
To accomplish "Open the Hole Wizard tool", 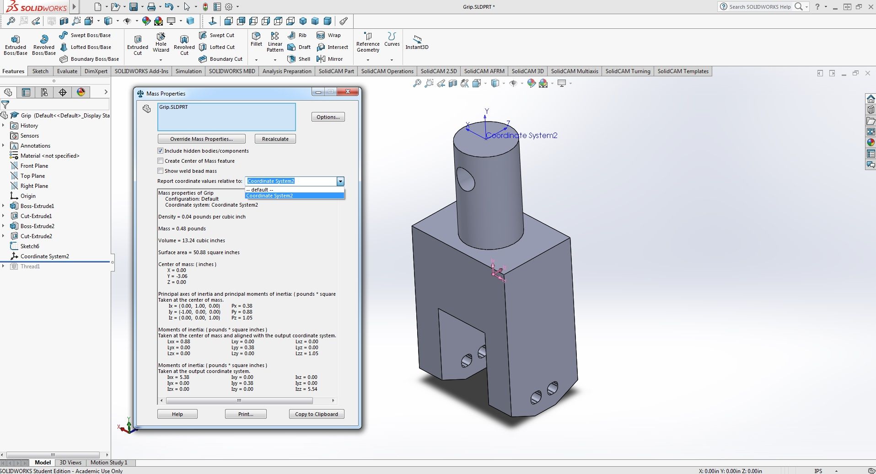I will pos(161,44).
